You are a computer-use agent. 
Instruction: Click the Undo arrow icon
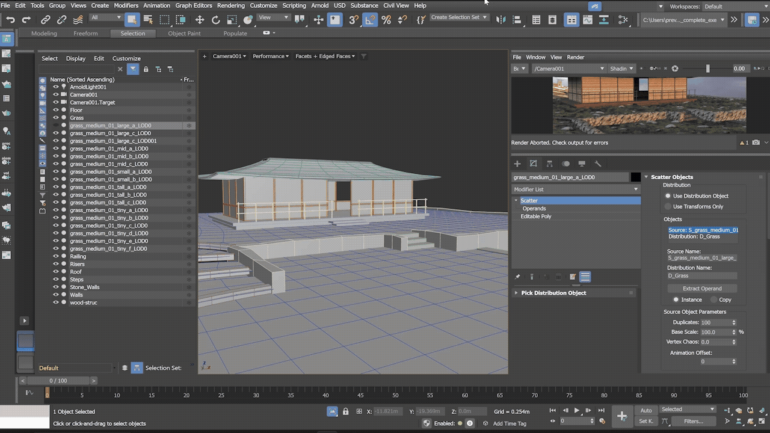10,20
